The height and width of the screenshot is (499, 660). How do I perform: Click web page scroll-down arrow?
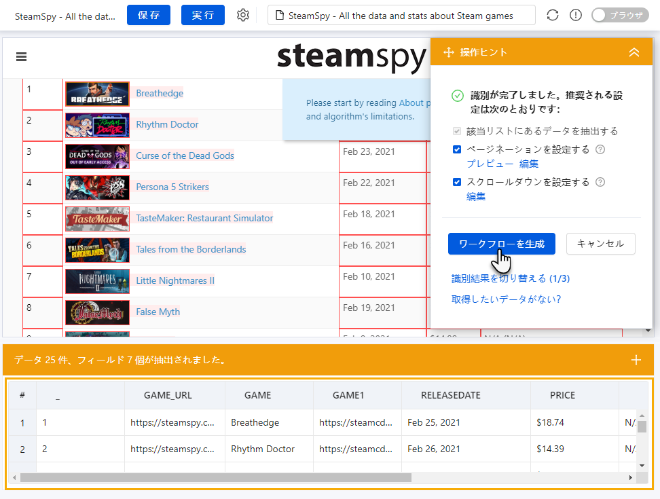(x=648, y=331)
